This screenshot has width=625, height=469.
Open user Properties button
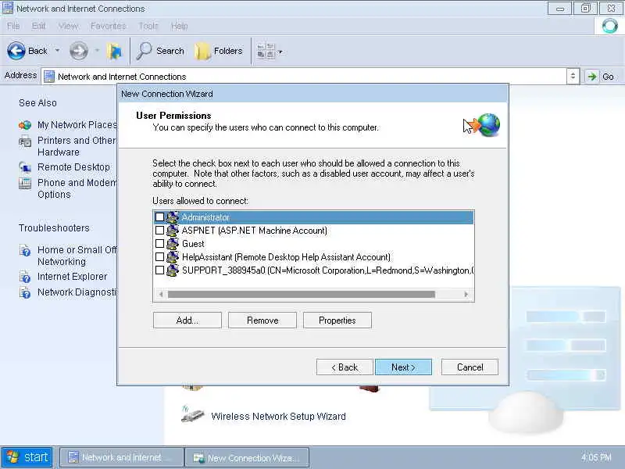[337, 320]
